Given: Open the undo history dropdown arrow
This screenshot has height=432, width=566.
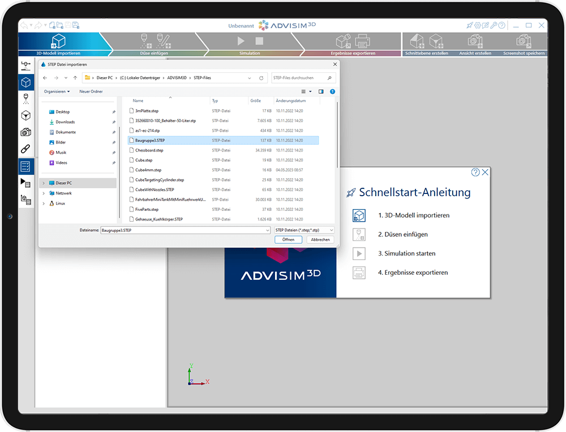Looking at the screenshot, I should pos(31,25).
